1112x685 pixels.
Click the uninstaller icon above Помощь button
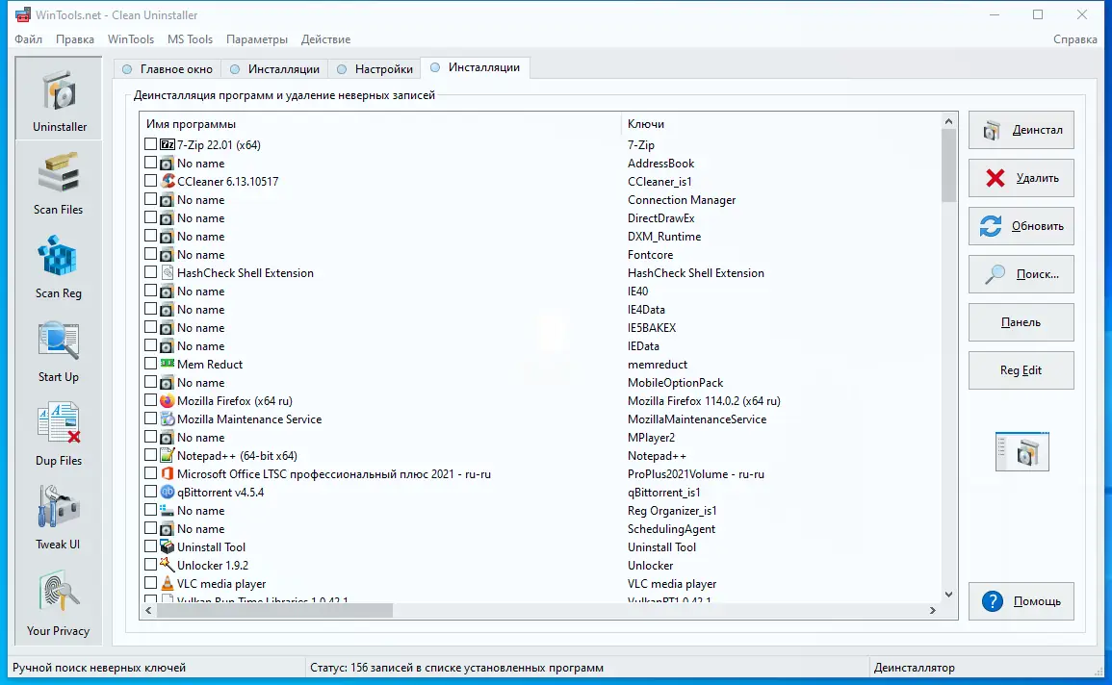click(x=1021, y=450)
